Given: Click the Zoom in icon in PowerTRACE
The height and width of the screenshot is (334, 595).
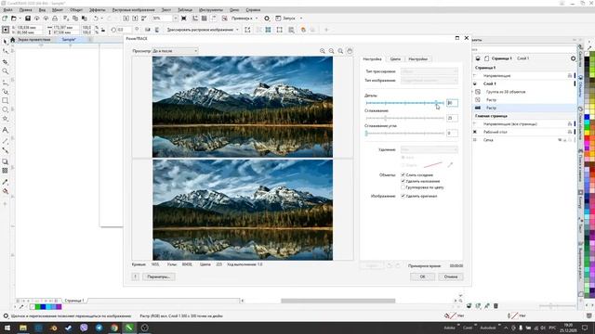Looking at the screenshot, I should [323, 51].
